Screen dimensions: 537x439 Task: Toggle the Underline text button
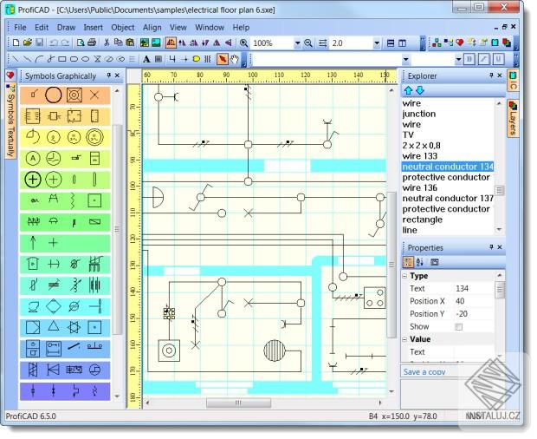pos(498,60)
